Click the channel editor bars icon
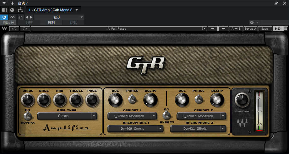Screen dimensions: 289x154 [x=4, y=10]
